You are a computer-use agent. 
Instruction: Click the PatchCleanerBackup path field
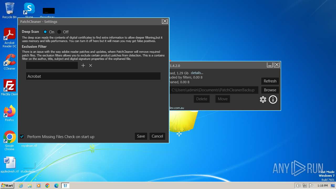214,90
